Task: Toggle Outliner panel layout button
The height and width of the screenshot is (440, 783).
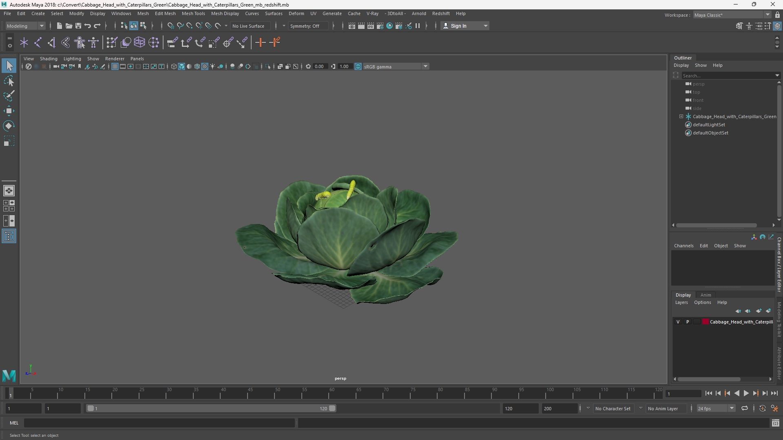Action: pos(9,236)
